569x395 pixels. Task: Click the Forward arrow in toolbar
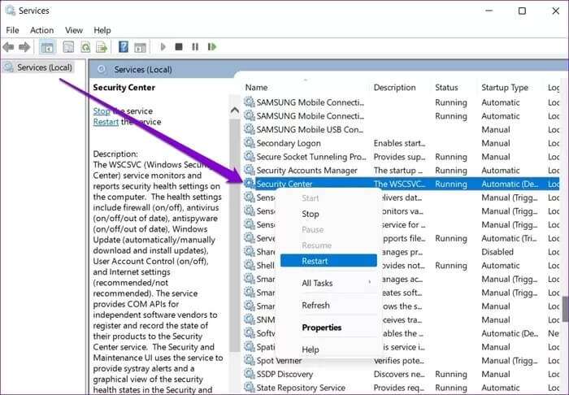tap(24, 47)
